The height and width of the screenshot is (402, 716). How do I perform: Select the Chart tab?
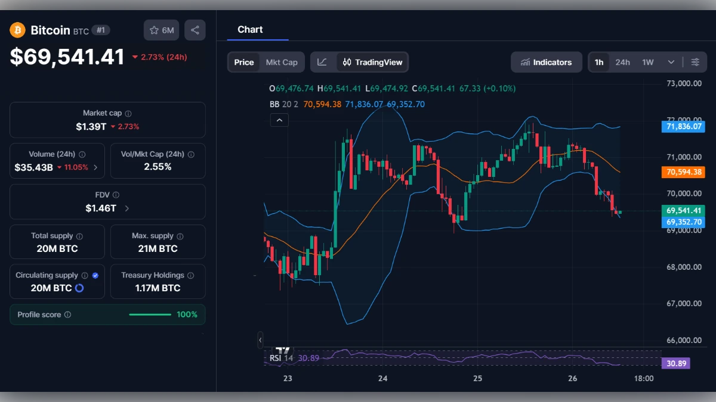click(x=250, y=29)
